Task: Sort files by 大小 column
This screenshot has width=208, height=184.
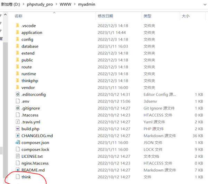Action: pyautogui.click(x=185, y=16)
